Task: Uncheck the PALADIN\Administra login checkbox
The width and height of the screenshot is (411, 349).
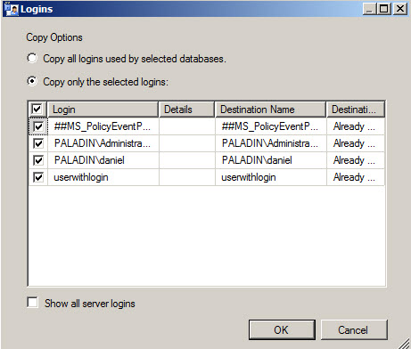Action: click(38, 143)
